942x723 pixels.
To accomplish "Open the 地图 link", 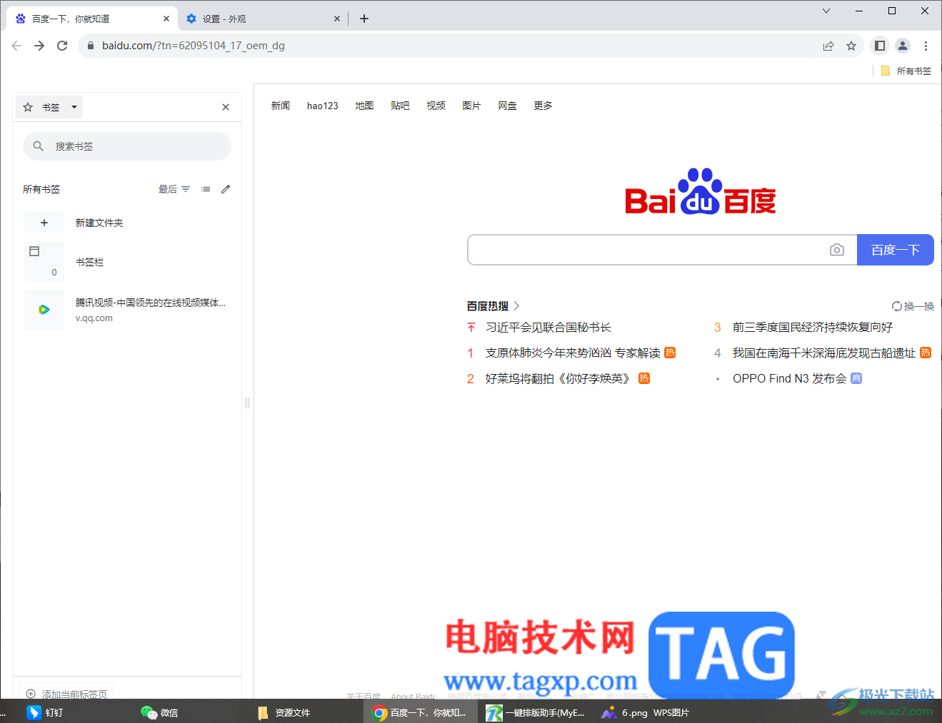I will [364, 106].
